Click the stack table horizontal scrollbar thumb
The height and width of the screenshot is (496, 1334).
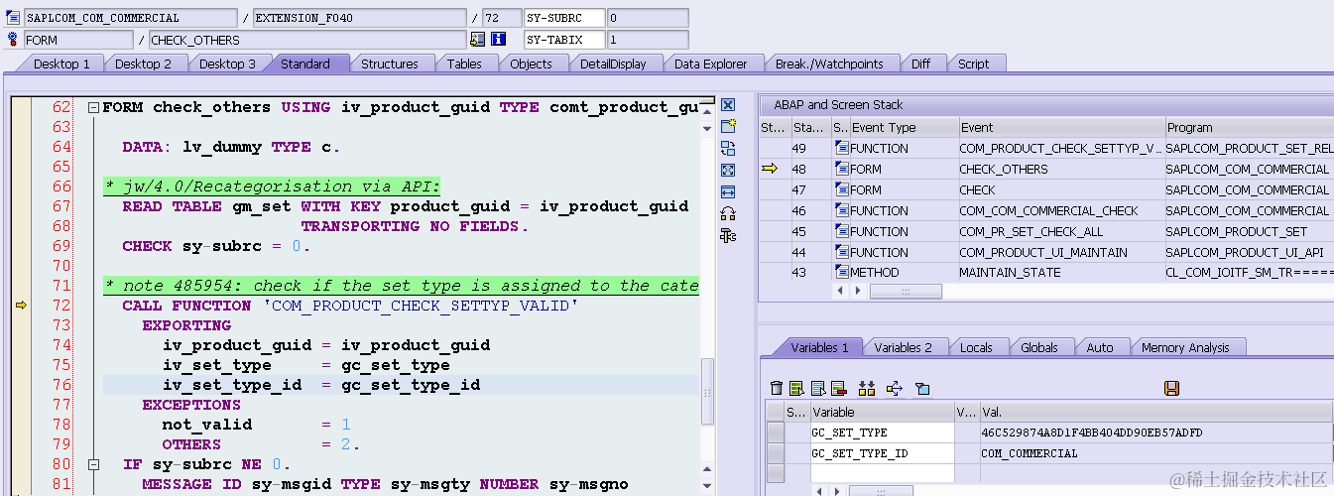tap(906, 292)
